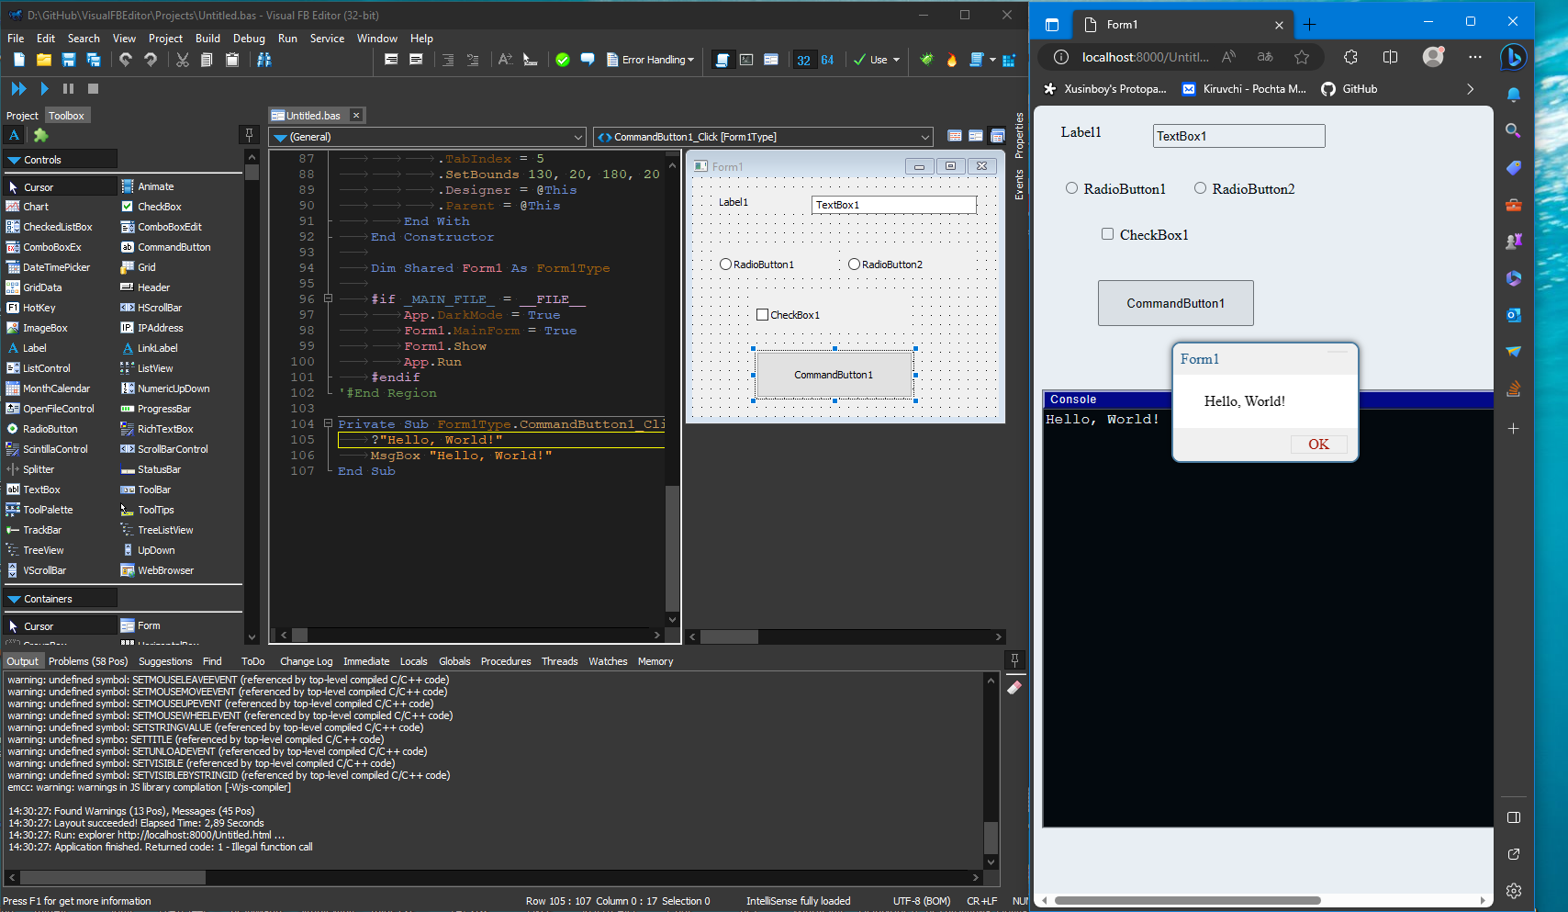Open the Debug menu
Image resolution: width=1568 pixels, height=912 pixels.
pyautogui.click(x=248, y=38)
